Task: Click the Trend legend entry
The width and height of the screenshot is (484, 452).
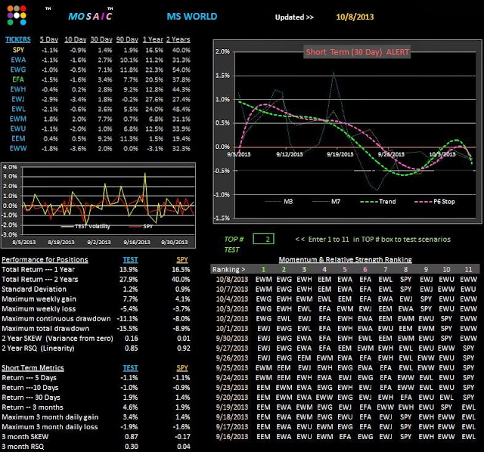Action: point(378,202)
